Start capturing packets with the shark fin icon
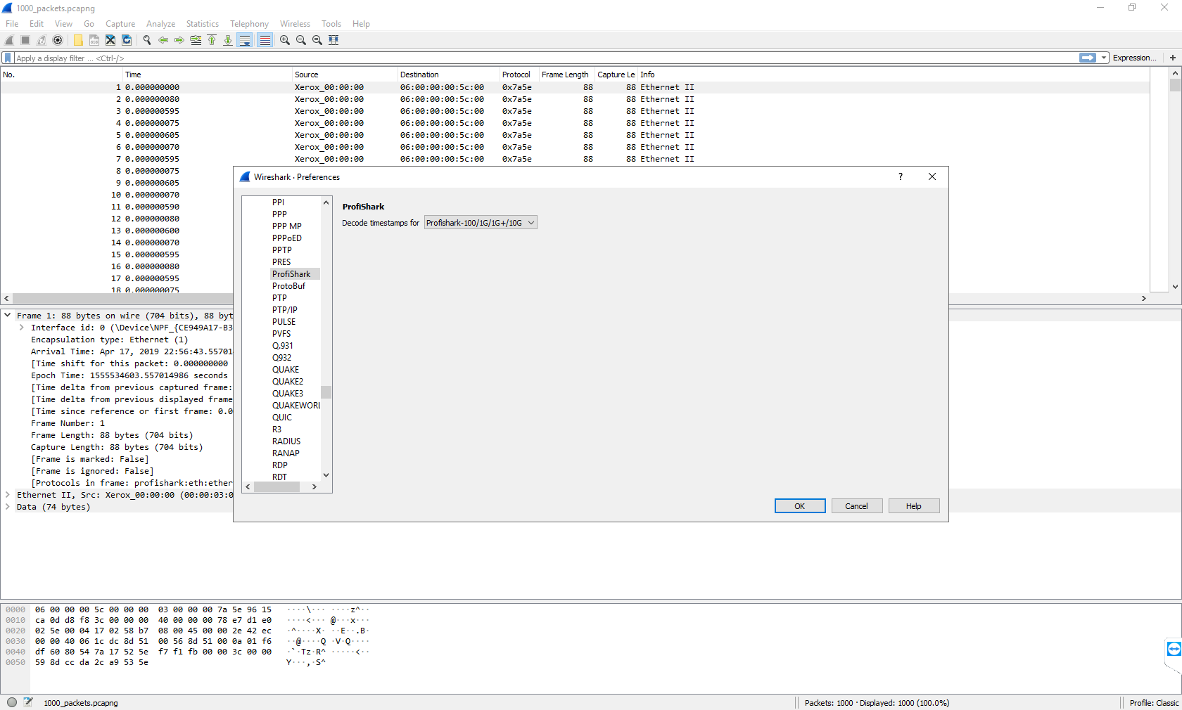Image resolution: width=1182 pixels, height=710 pixels. (9, 40)
